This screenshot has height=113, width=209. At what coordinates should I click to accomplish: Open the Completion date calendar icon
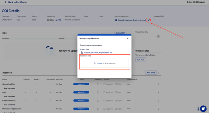158,36
